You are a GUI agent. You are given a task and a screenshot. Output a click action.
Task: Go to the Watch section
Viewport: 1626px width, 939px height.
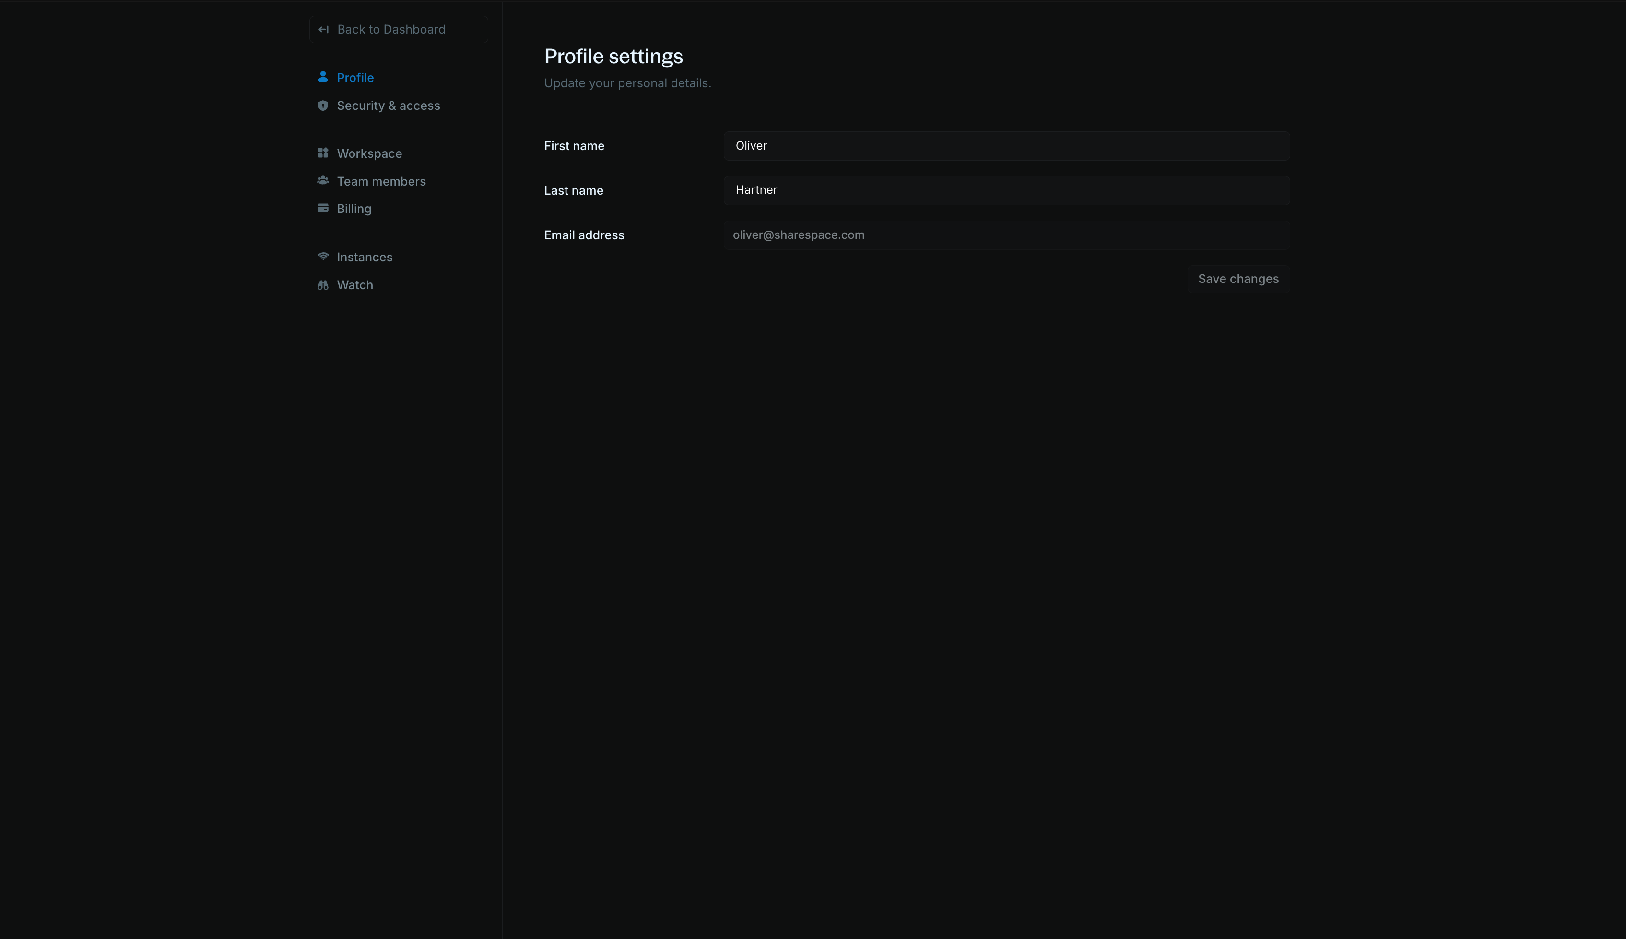point(355,284)
